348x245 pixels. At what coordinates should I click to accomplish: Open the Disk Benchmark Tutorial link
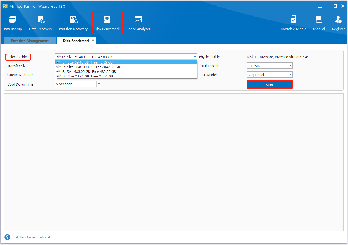click(31, 237)
